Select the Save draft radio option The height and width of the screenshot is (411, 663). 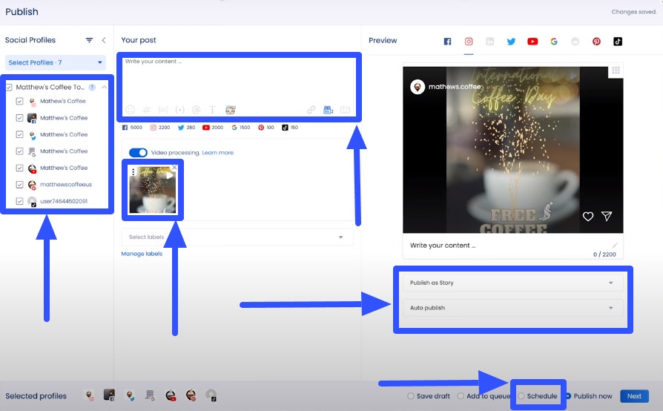coord(411,396)
